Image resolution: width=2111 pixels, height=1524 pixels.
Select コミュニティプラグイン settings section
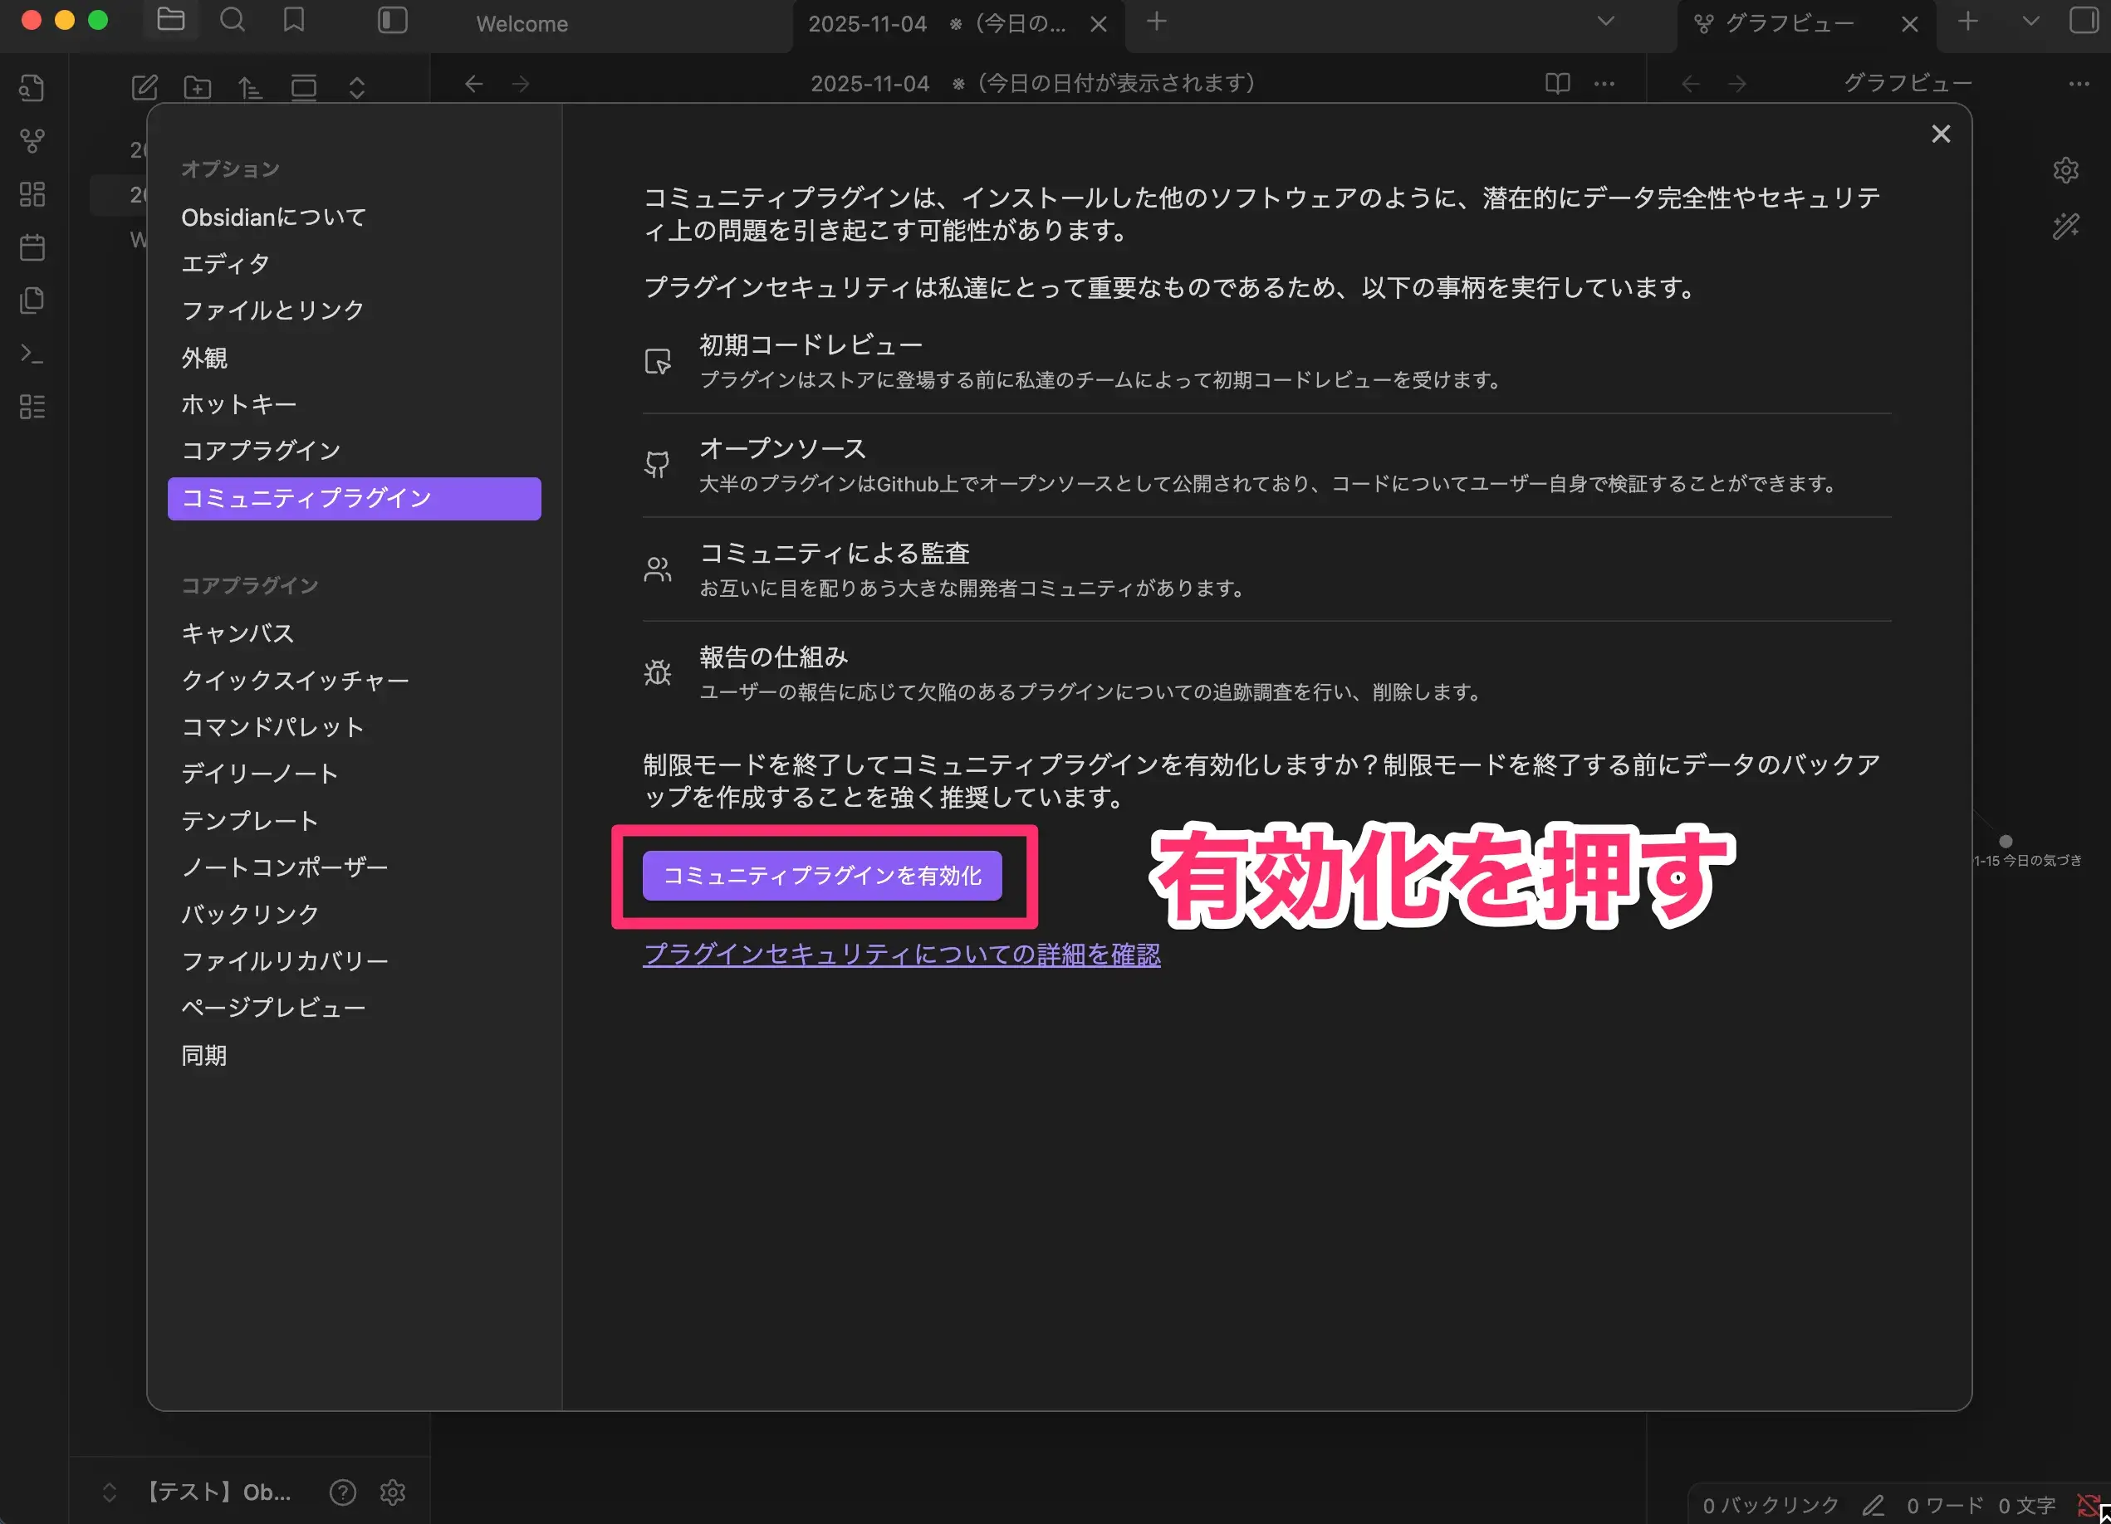pyautogui.click(x=354, y=499)
